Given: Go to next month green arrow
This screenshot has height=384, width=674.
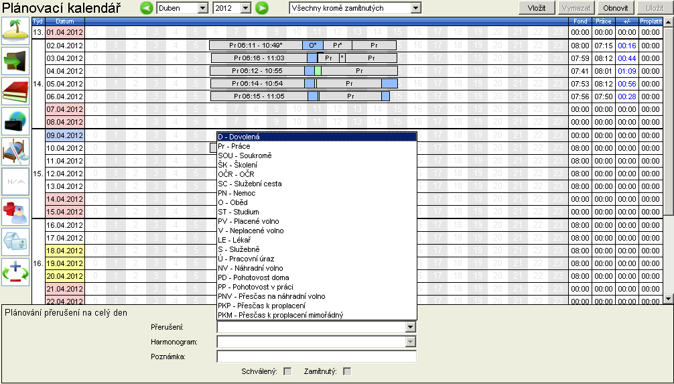Looking at the screenshot, I should click(x=262, y=8).
